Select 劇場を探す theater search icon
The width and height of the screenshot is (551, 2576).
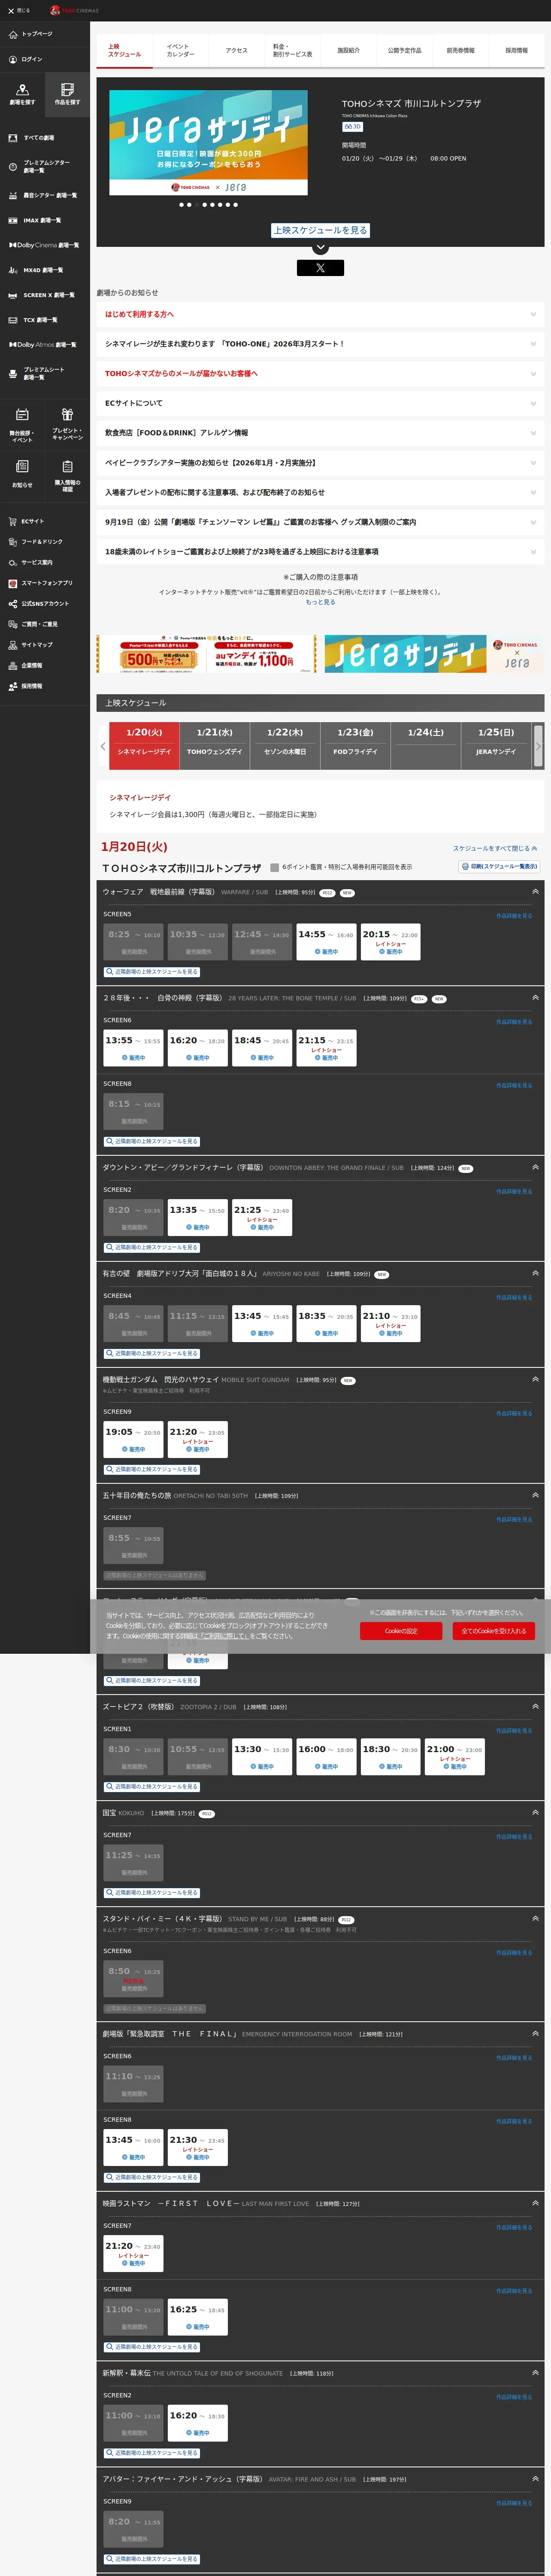click(22, 94)
